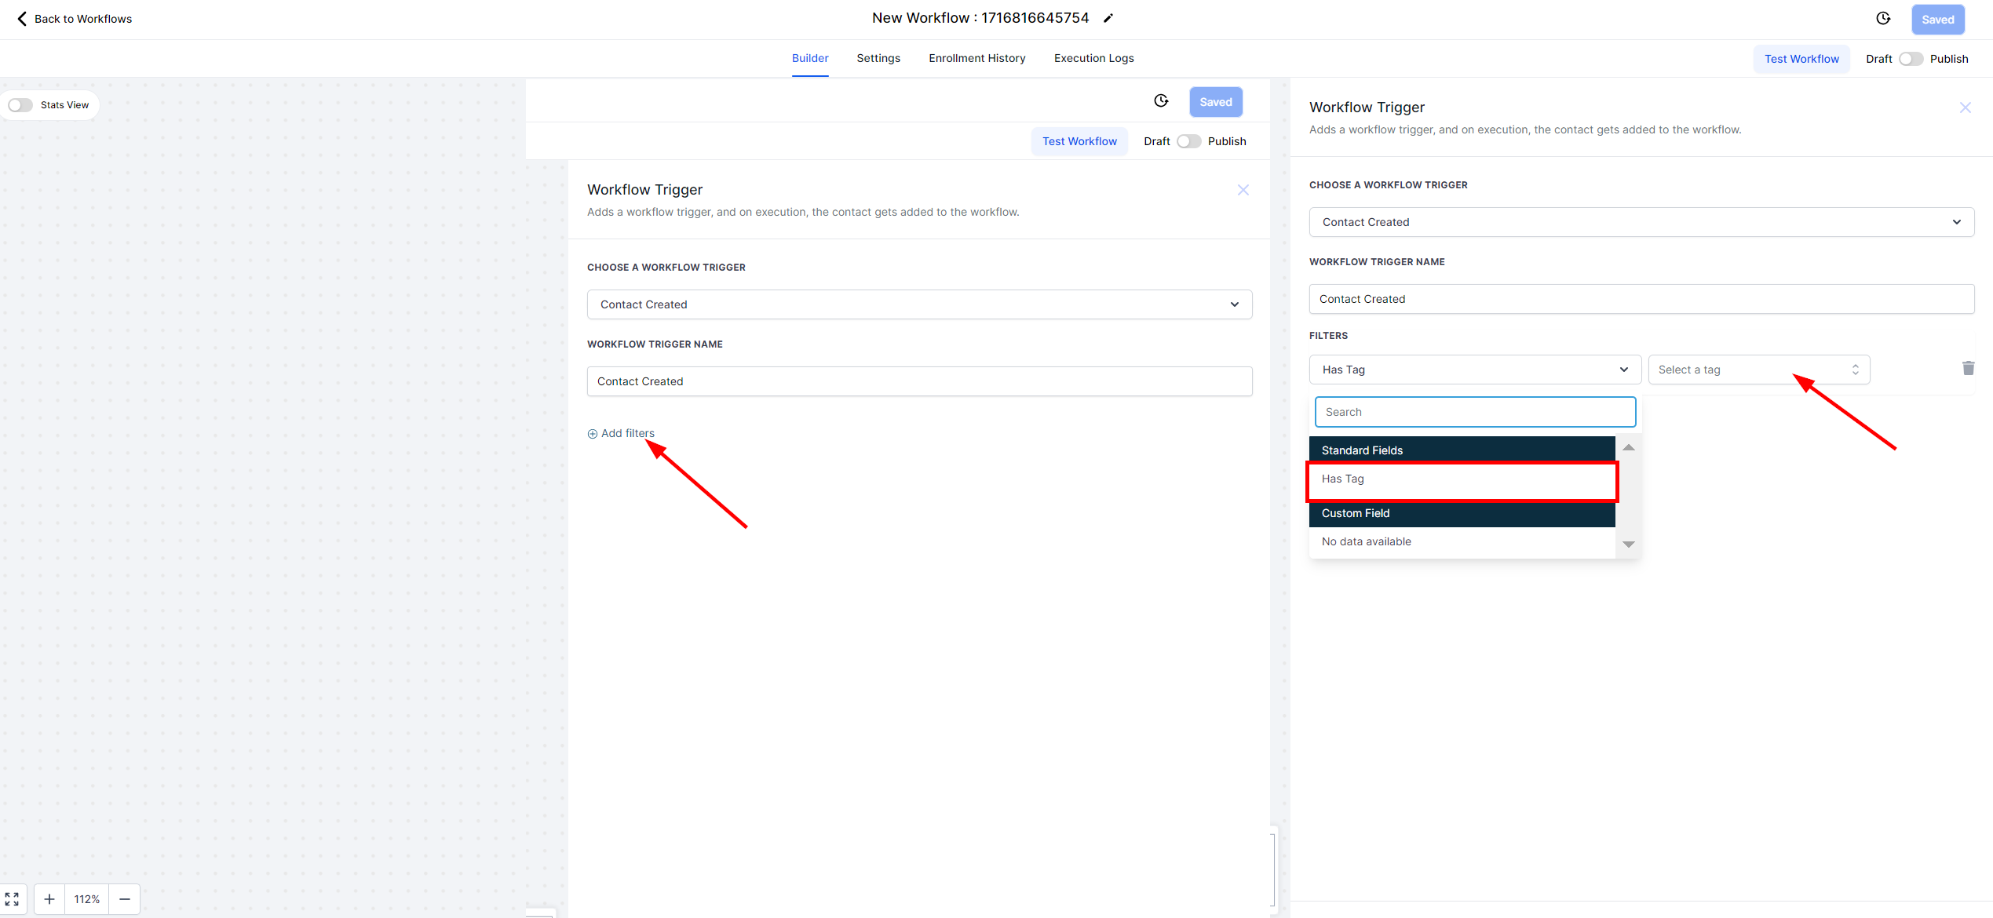Viewport: 1993px width, 918px height.
Task: Click the filter Search input field
Action: [x=1474, y=412]
